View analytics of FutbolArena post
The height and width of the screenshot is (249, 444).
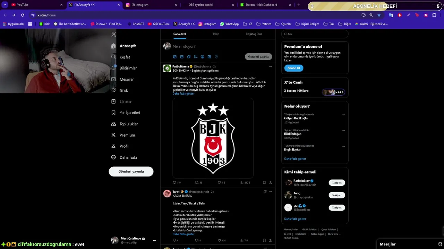pyautogui.click(x=245, y=183)
